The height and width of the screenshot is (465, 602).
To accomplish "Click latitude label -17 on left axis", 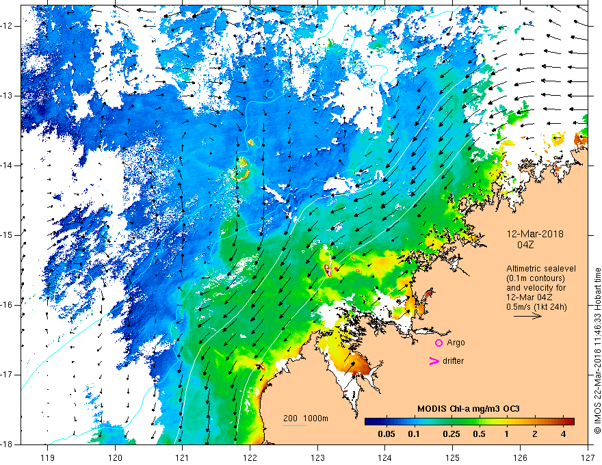I will pyautogui.click(x=7, y=375).
